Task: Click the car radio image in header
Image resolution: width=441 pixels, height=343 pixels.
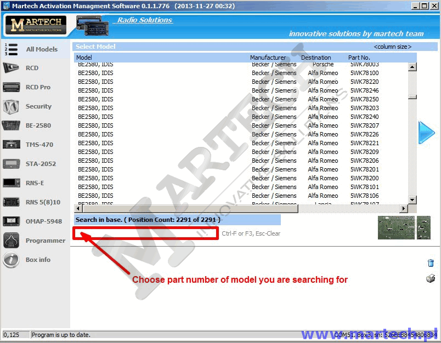Action: point(93,26)
